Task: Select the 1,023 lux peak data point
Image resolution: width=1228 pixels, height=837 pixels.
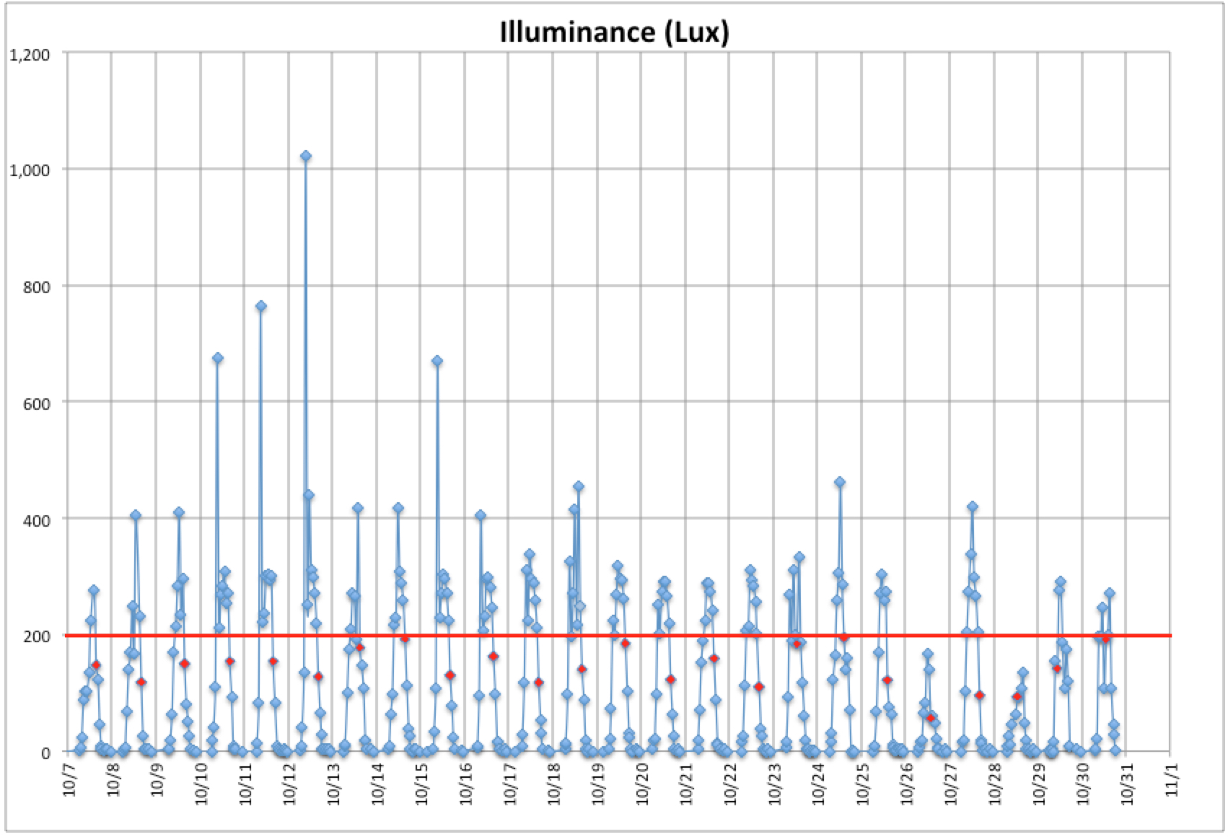Action: (x=306, y=156)
